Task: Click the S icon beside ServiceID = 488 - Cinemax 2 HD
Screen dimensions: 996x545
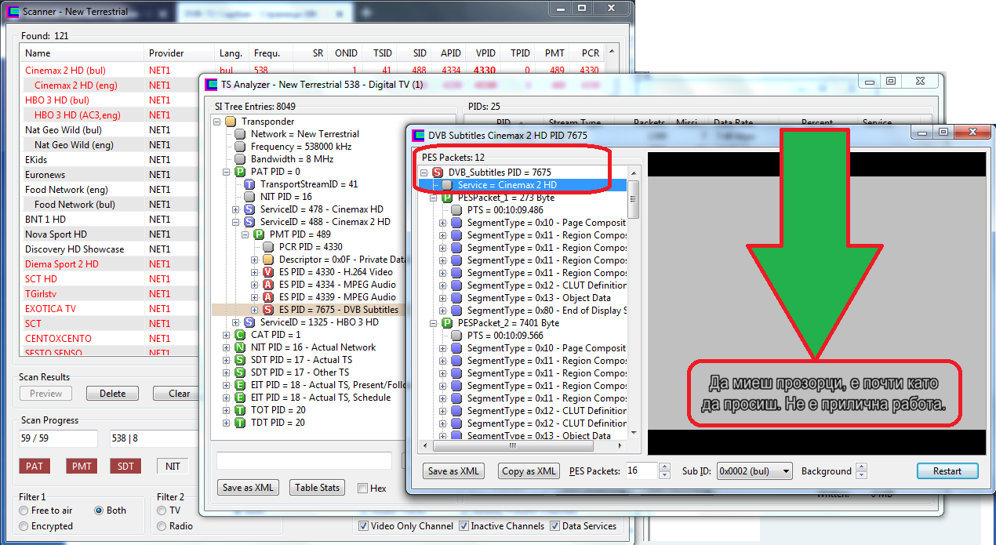Action: tap(249, 222)
